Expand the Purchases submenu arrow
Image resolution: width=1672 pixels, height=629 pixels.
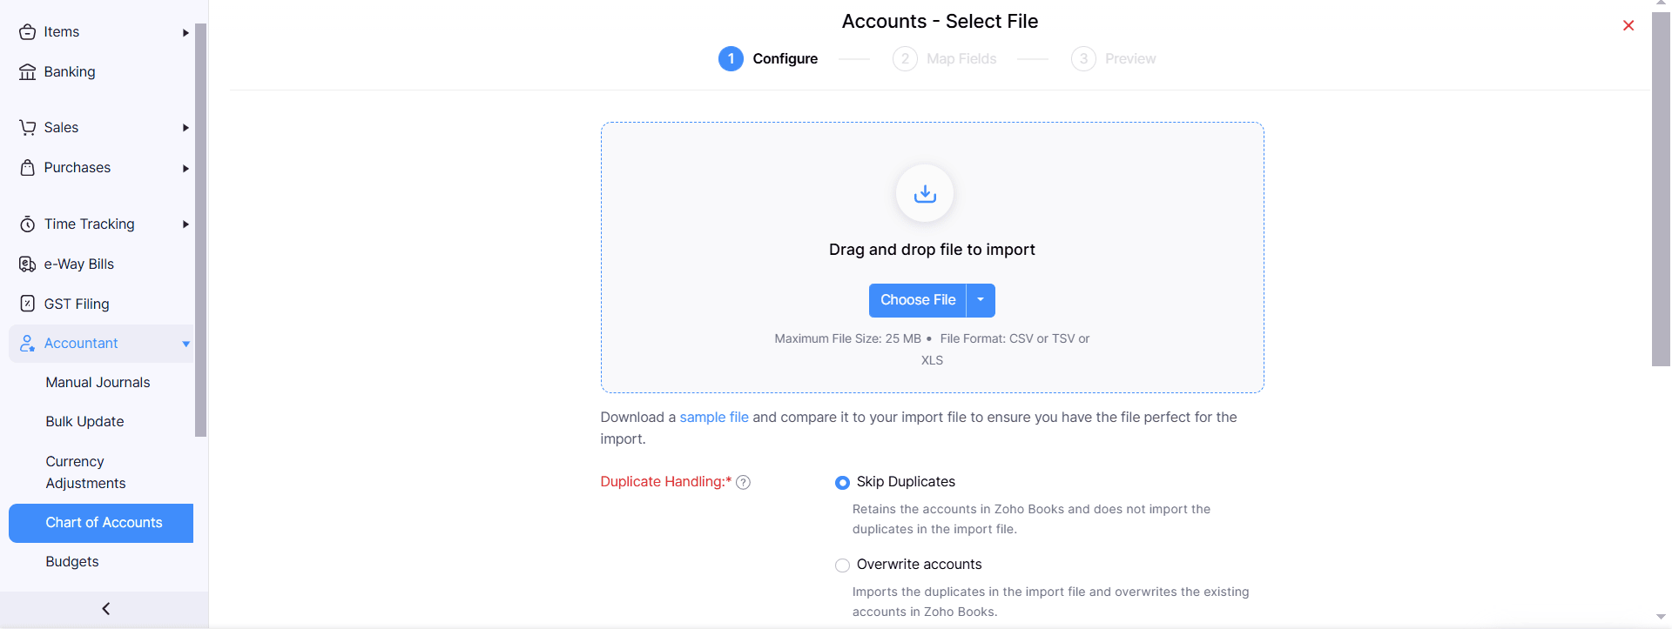(x=185, y=169)
